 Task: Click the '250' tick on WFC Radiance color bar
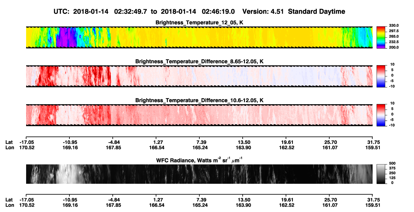[x=393, y=173]
